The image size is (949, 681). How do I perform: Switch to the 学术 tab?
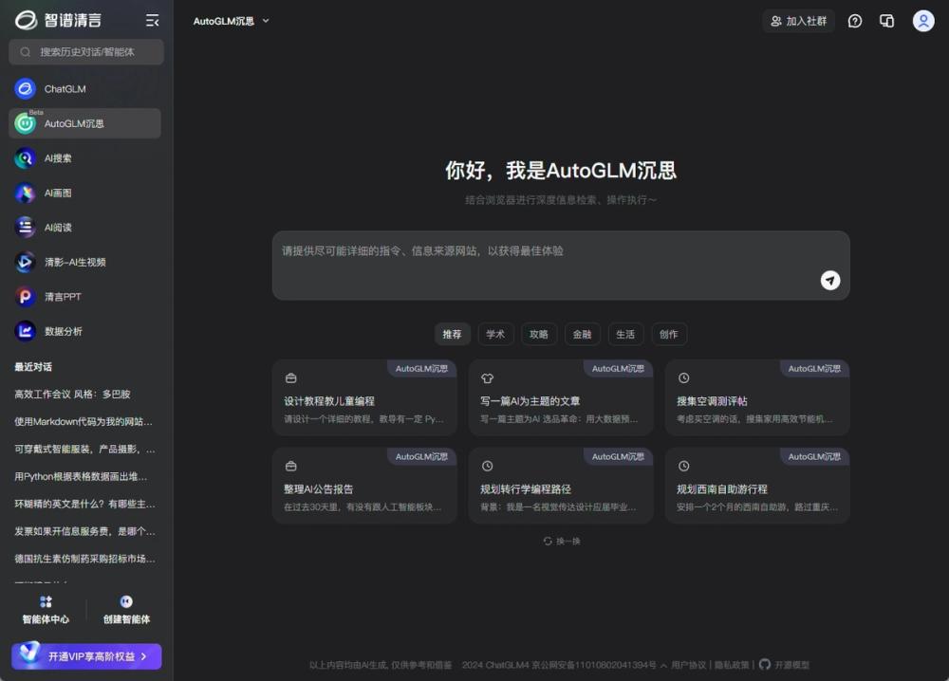click(495, 334)
